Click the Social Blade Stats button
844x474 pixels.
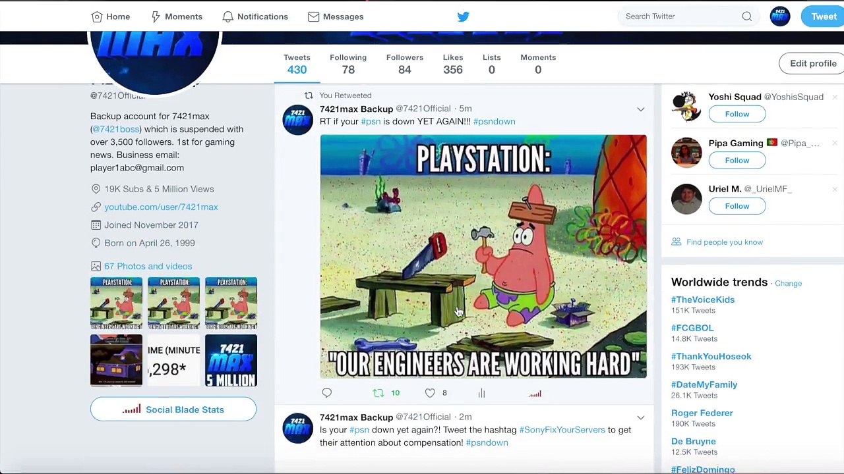[x=173, y=409]
